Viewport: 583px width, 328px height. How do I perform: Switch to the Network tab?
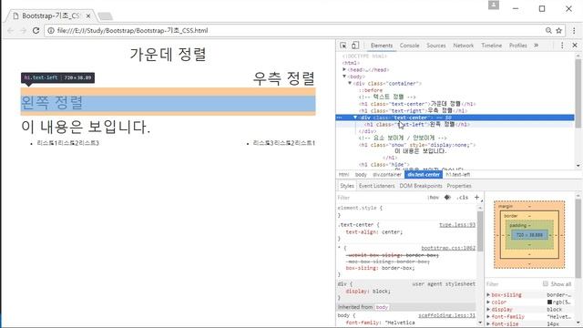(x=464, y=46)
